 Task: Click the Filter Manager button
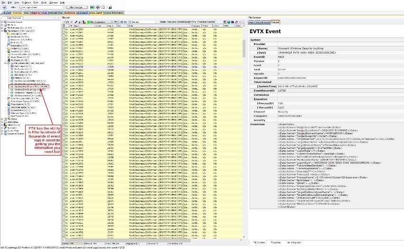77,8
